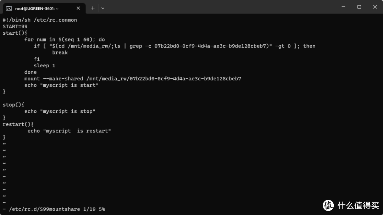This screenshot has height=215, width=383.
Task: Click echo "myscript is start" text
Action: click(61, 85)
